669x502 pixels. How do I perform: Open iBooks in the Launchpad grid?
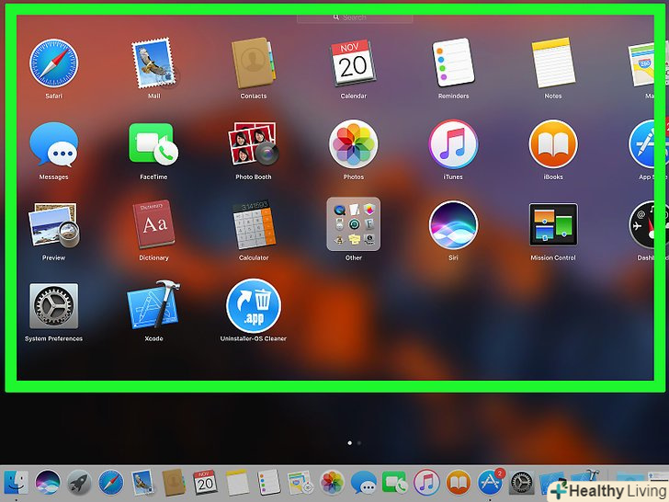tap(553, 143)
